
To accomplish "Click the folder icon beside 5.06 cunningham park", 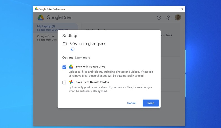I will click(x=65, y=44).
